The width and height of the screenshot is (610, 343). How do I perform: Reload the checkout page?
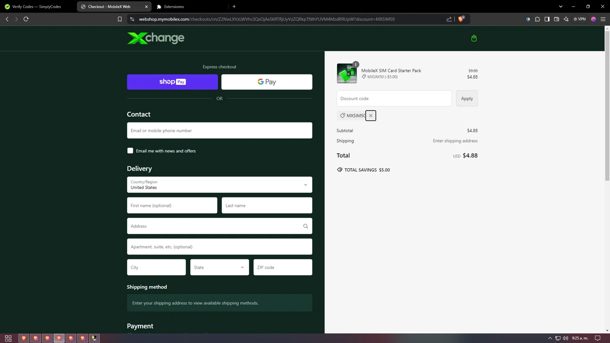pos(26,19)
